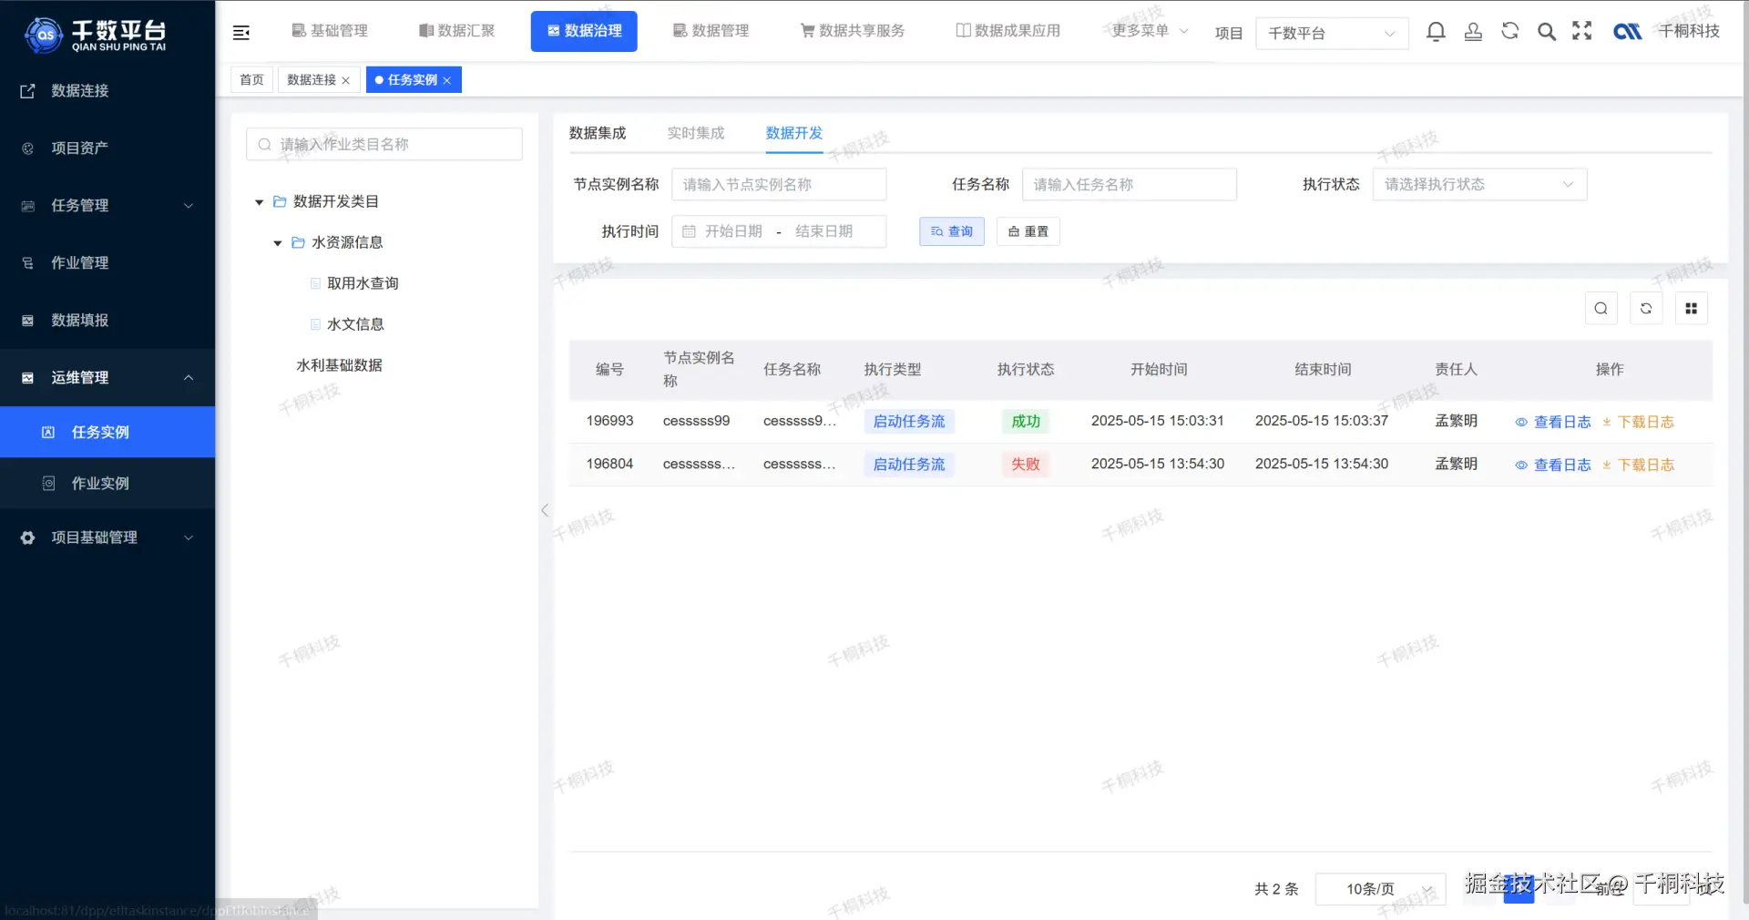
Task: Click the 启动任务流 tag in row 196993
Action: tap(909, 421)
